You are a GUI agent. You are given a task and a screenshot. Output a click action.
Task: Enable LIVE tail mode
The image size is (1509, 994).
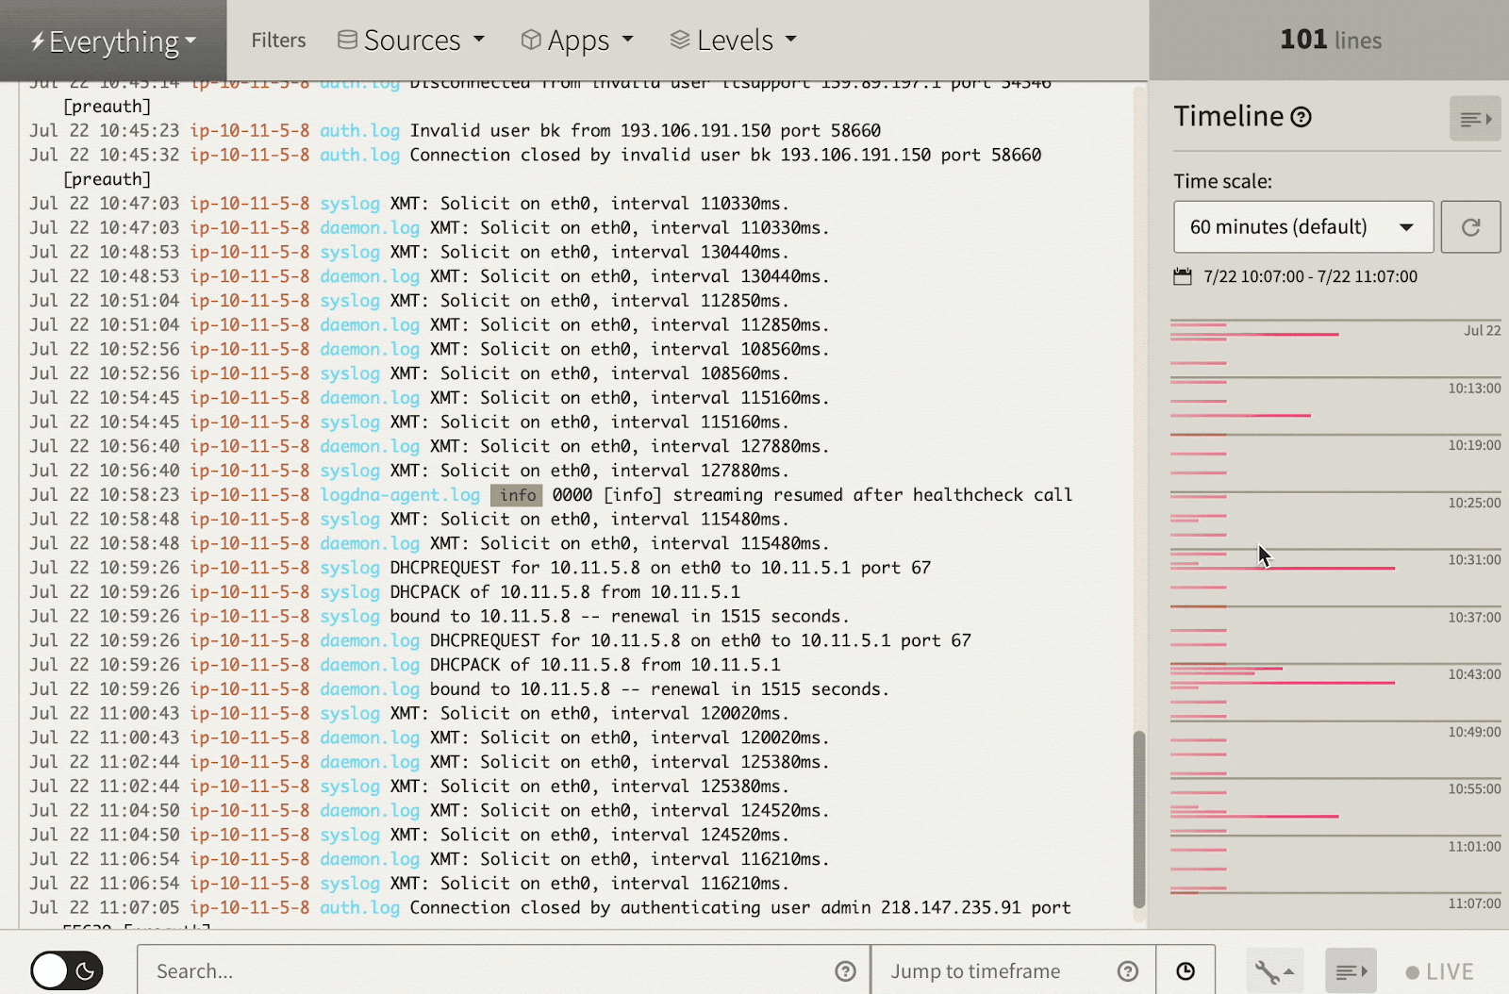pyautogui.click(x=1439, y=971)
